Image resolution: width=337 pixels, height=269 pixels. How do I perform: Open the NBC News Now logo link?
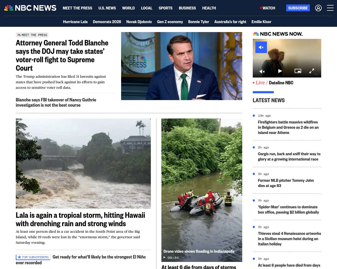(x=278, y=34)
